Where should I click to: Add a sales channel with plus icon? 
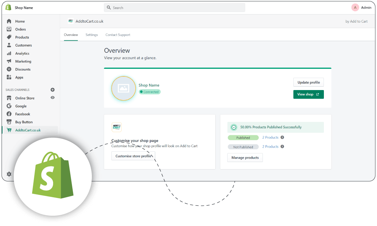click(x=52, y=90)
